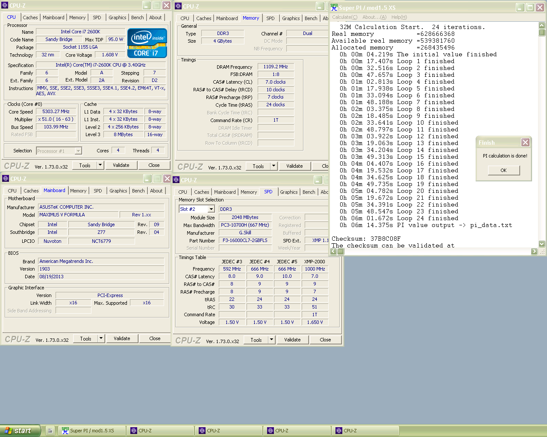Select SPD tab in Memory window

[271, 18]
